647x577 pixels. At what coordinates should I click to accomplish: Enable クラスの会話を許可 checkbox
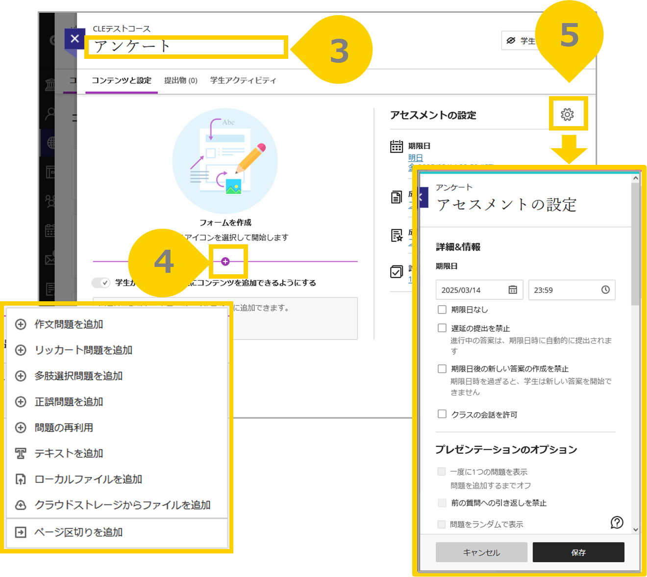442,414
